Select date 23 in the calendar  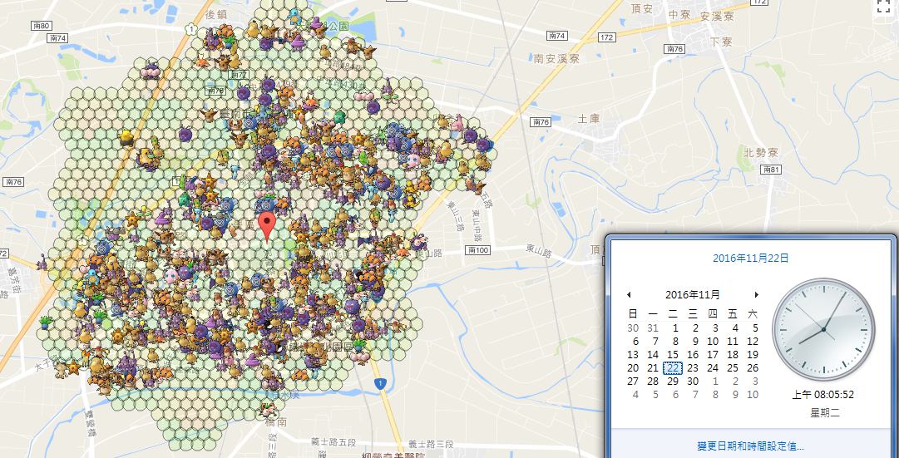tap(693, 368)
